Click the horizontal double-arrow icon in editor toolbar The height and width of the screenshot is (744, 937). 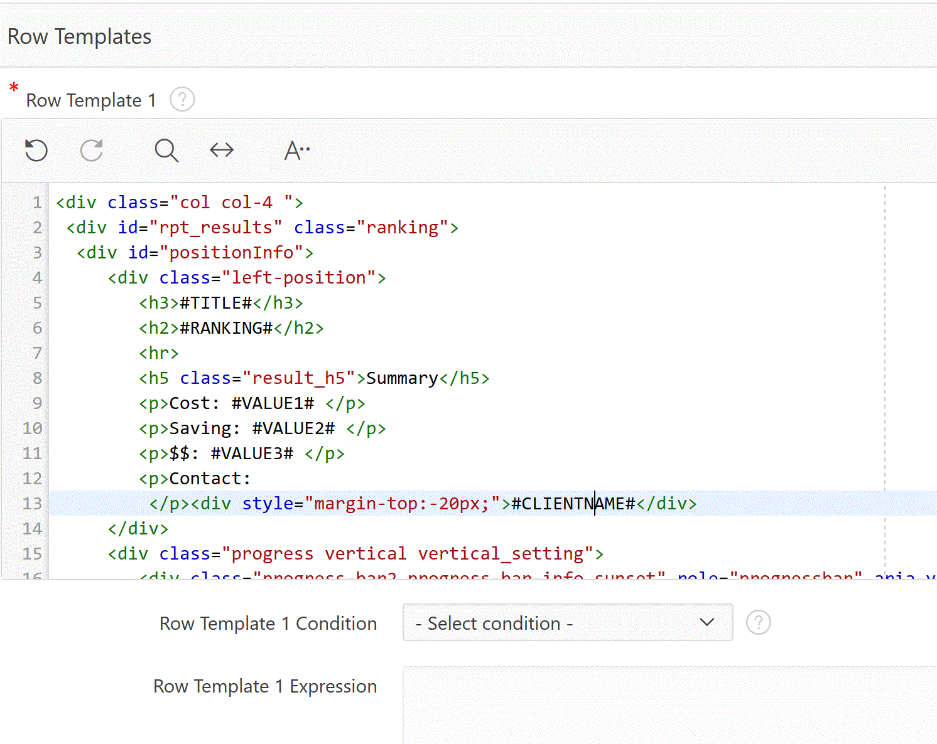pyautogui.click(x=222, y=151)
